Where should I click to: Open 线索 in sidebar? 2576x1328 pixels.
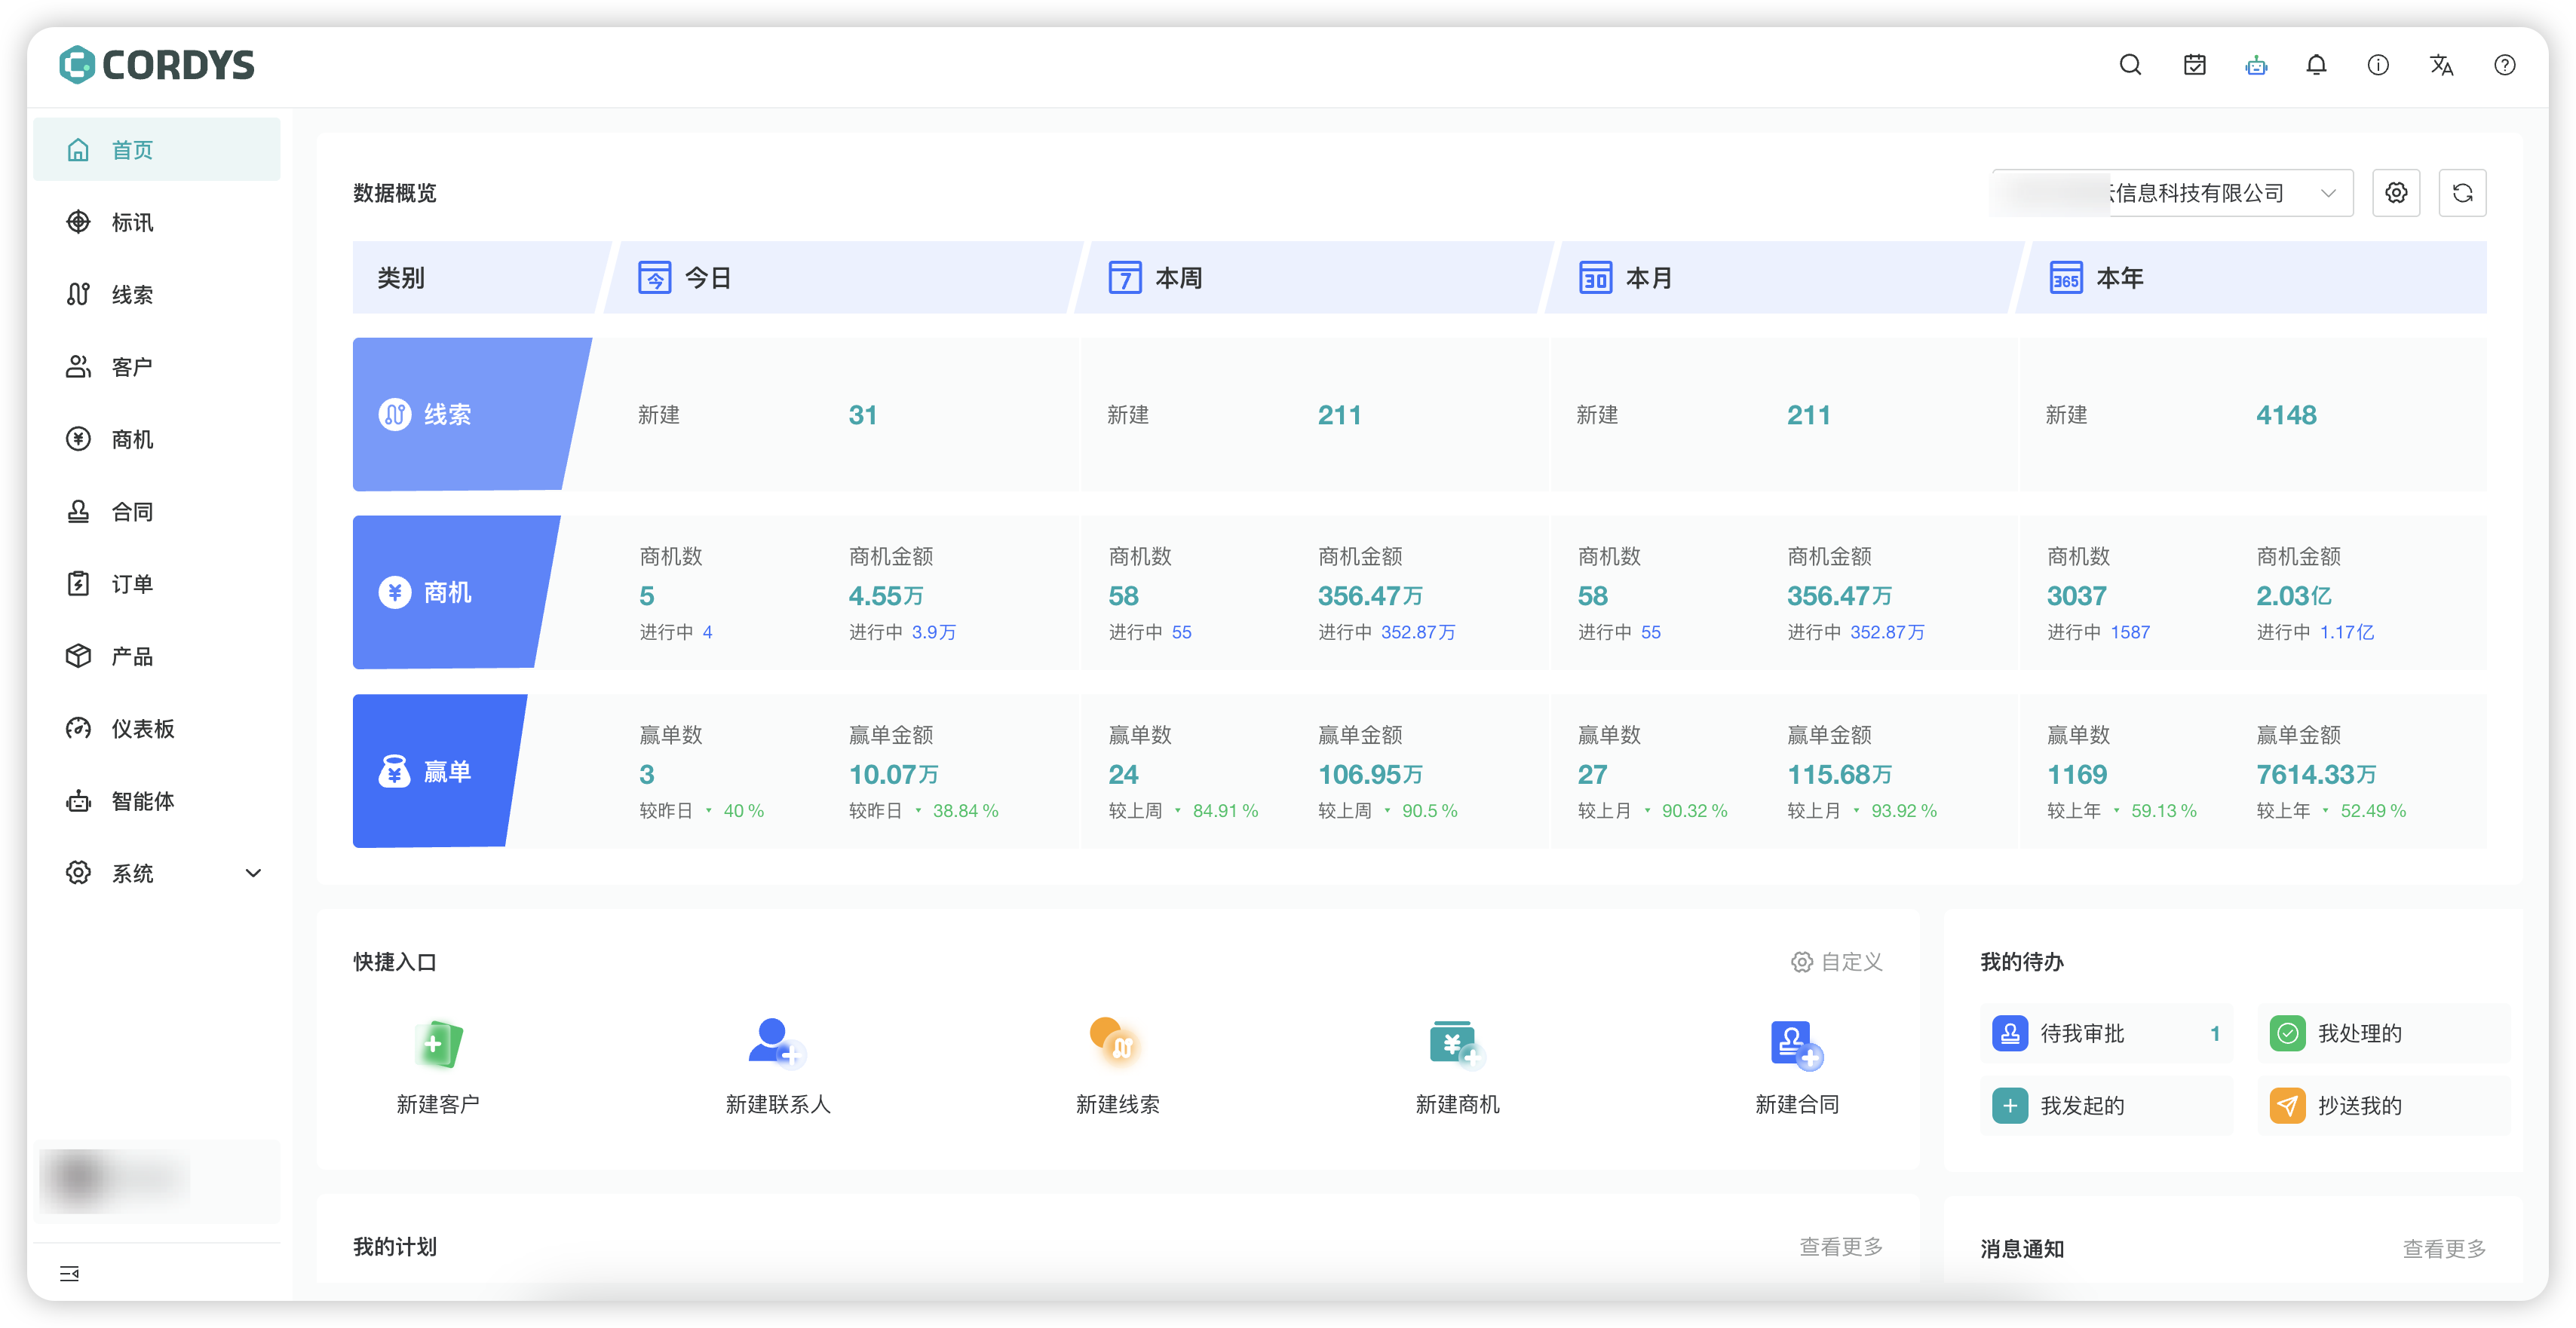point(157,295)
